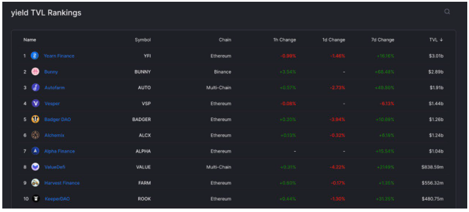Sort by 1d Change column header
The height and width of the screenshot is (212, 469).
[x=334, y=40]
